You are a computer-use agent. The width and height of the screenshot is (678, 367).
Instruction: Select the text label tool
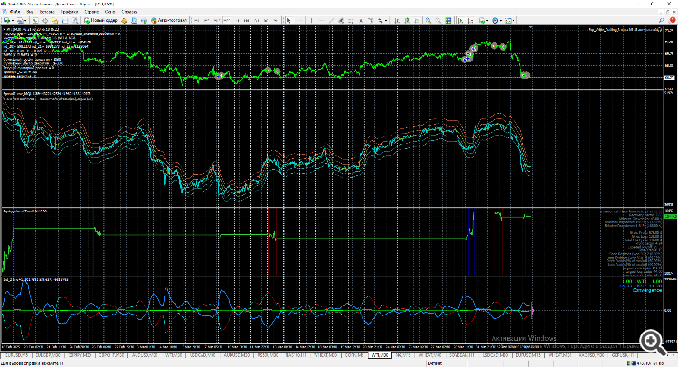[x=371, y=20]
